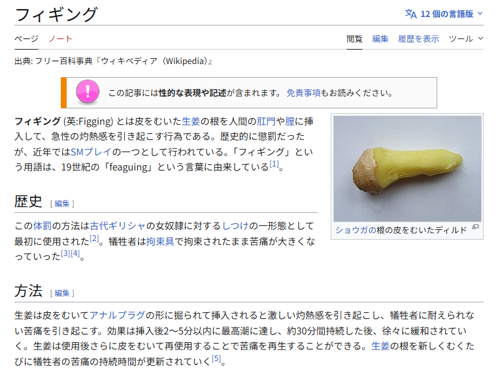The height and width of the screenshot is (371, 498).
Task: Jump to reference footnote [1]
Action: (x=274, y=164)
